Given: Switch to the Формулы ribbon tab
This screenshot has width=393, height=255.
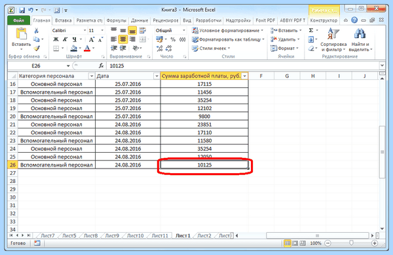Looking at the screenshot, I should pos(117,20).
